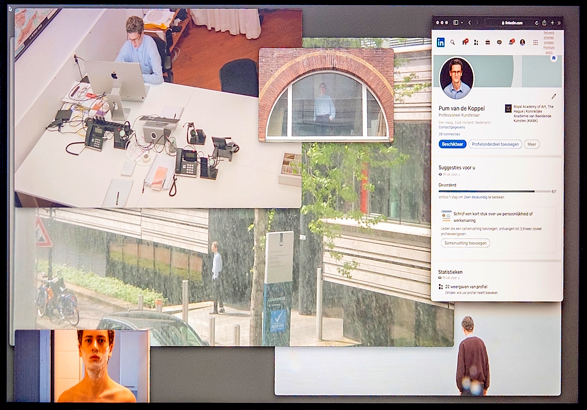Open the Meer options button

pos(532,144)
